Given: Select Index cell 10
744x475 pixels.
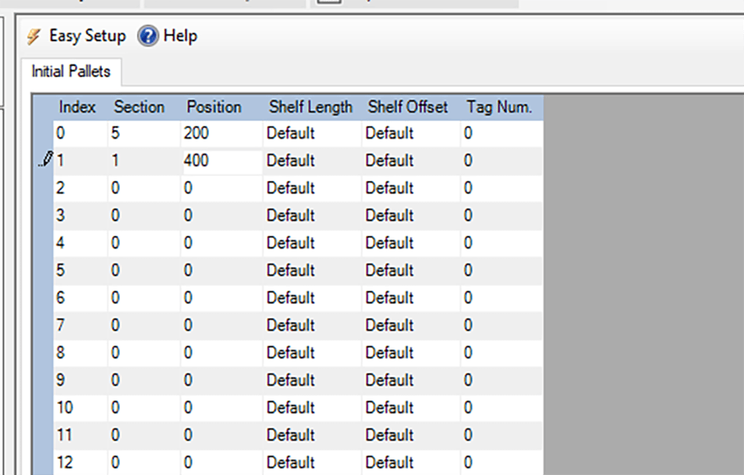Looking at the screenshot, I should tap(81, 408).
